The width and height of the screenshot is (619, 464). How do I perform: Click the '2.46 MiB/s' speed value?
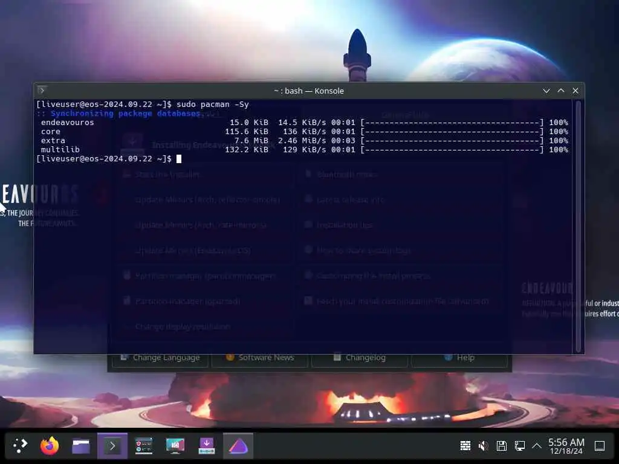pyautogui.click(x=302, y=141)
